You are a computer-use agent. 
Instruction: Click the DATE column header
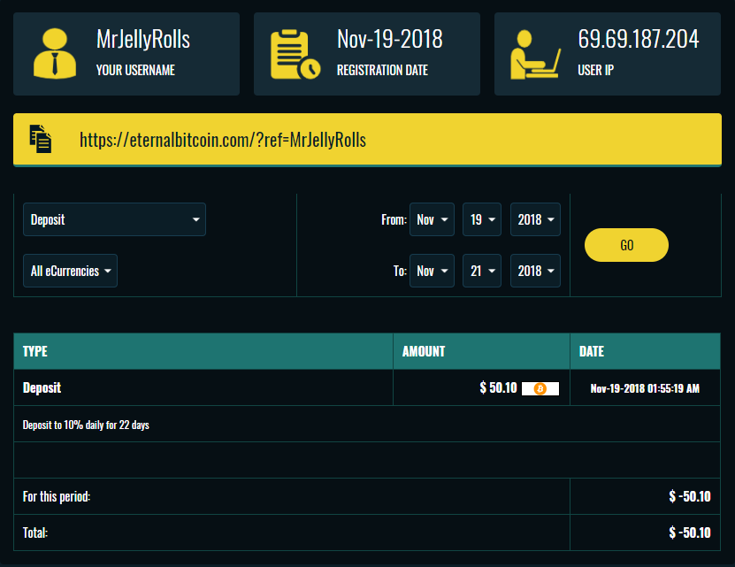point(592,351)
